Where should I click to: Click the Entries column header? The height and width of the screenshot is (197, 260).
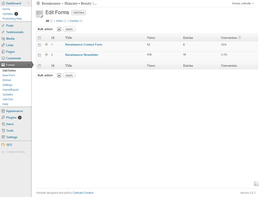click(188, 38)
